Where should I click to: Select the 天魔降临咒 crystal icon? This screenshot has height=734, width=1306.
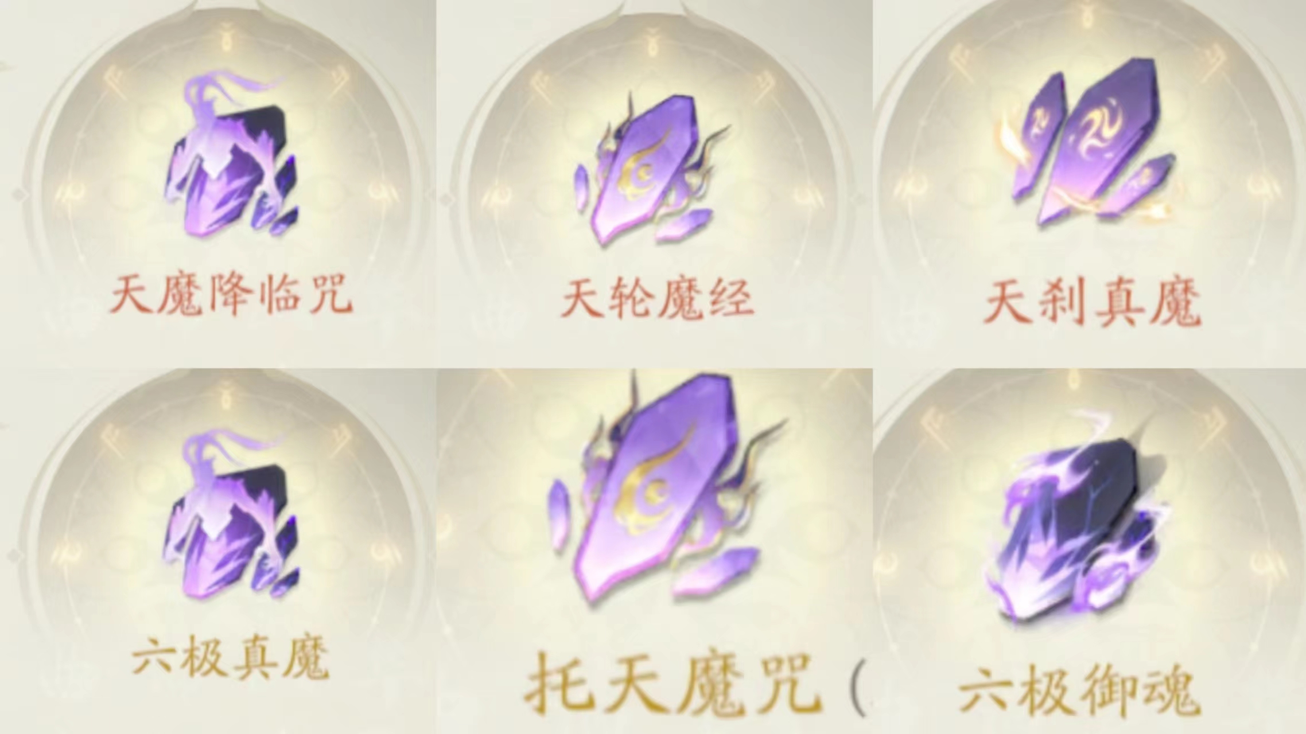pos(231,155)
